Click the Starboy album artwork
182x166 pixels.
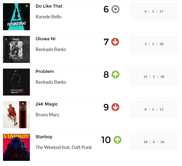pyautogui.click(x=16, y=147)
